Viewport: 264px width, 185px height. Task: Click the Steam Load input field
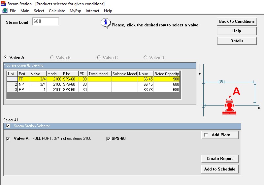tap(46, 21)
